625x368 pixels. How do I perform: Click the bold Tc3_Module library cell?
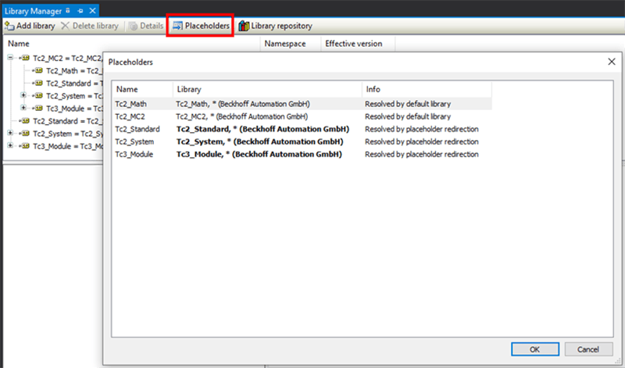pyautogui.click(x=259, y=154)
